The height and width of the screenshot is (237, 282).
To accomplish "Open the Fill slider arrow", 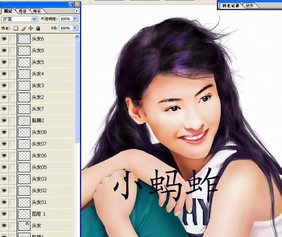I will 75,28.
